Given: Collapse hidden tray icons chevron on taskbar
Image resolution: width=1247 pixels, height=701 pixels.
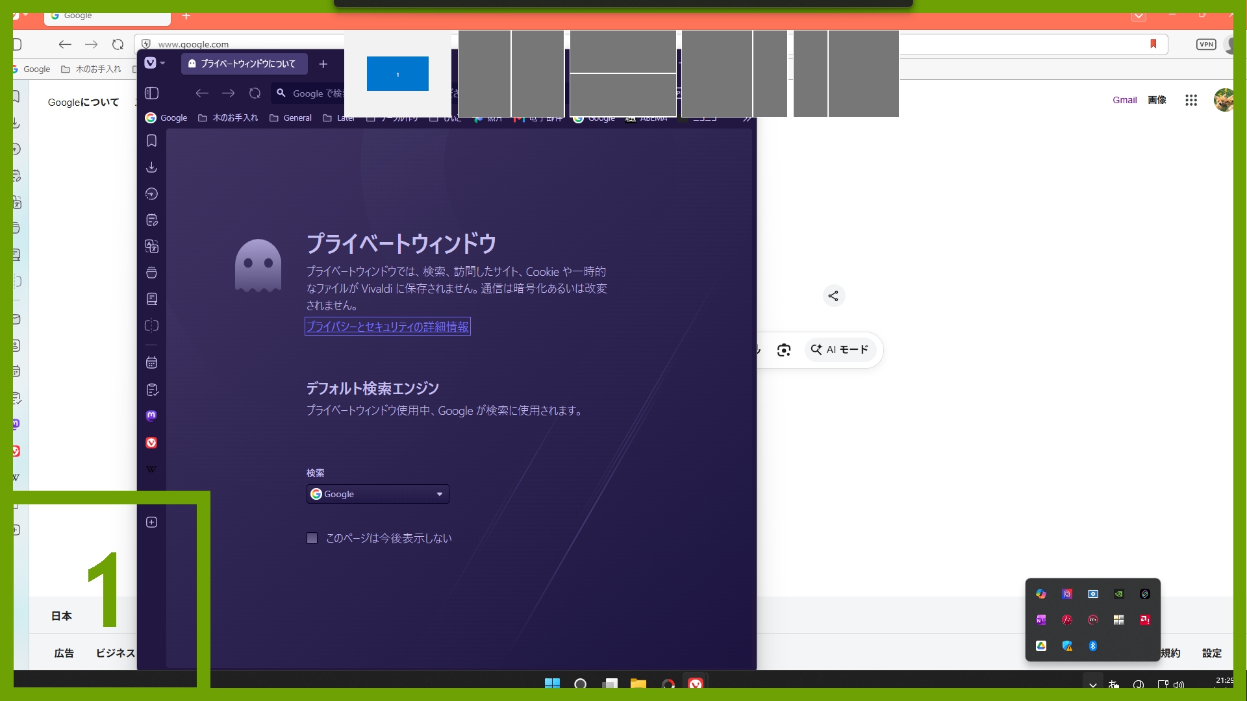Looking at the screenshot, I should click(x=1093, y=685).
